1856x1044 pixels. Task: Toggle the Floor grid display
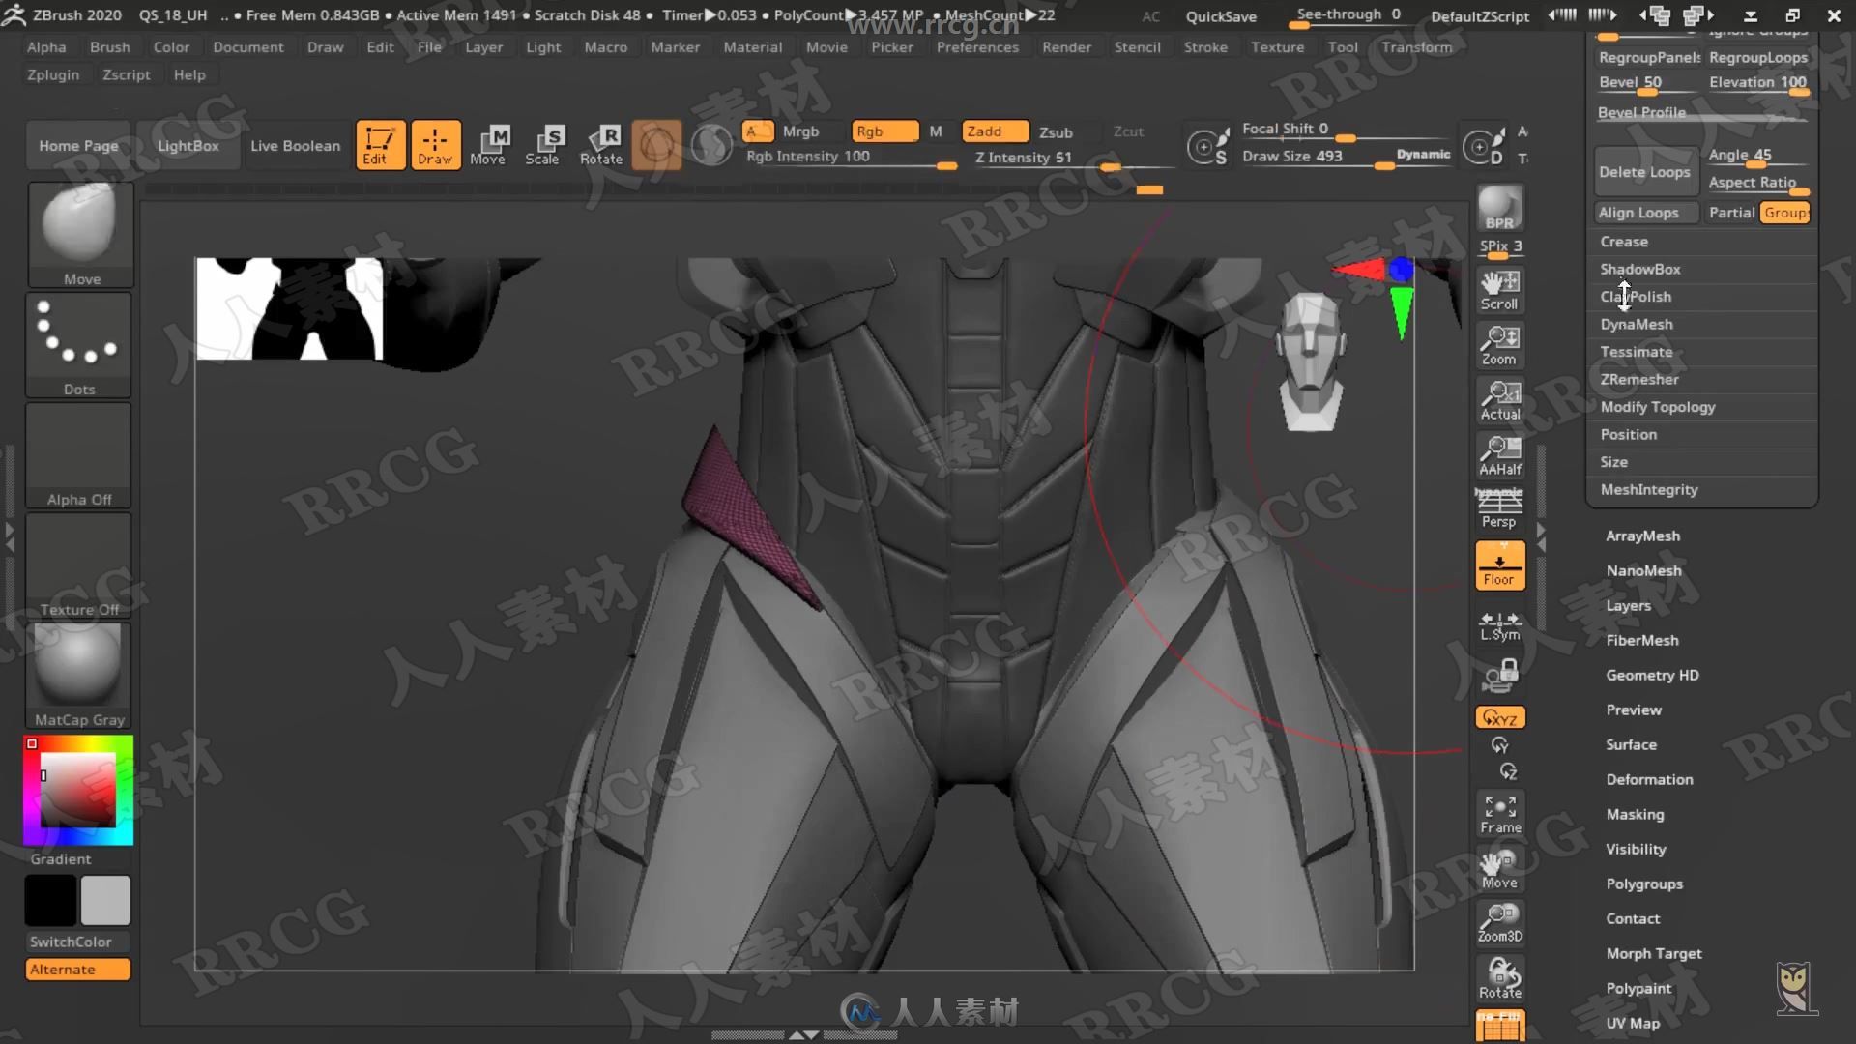click(x=1499, y=565)
